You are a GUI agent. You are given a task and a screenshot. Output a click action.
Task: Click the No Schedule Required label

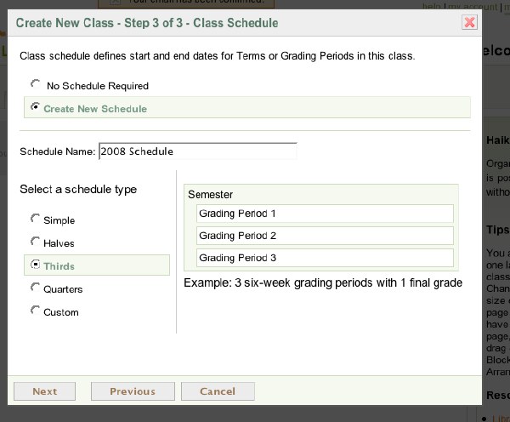point(98,86)
